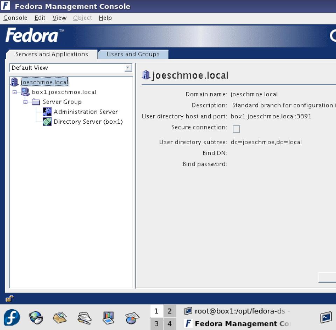Click the box1.joeschmoe.local computer icon
The image size is (336, 330).
(25, 92)
